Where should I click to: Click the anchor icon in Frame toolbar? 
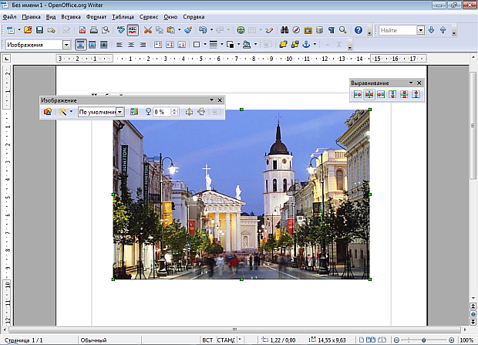click(x=307, y=45)
